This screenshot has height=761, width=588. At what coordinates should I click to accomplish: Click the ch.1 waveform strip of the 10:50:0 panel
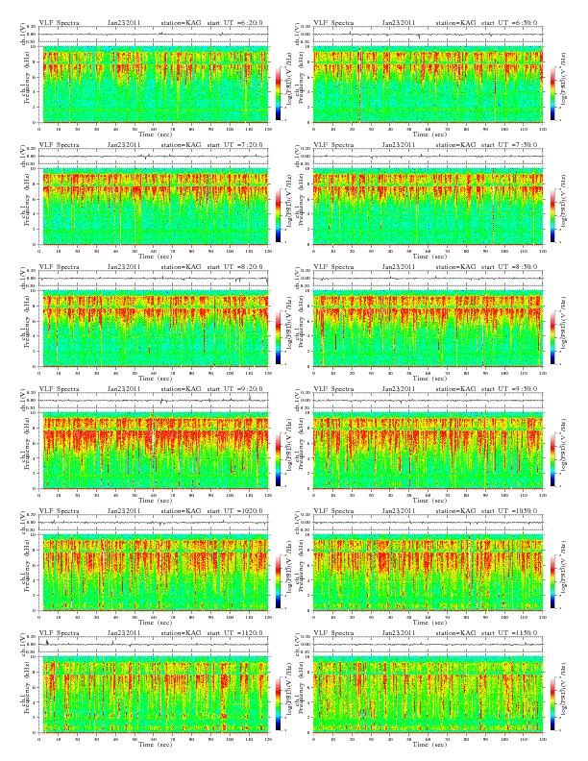tap(428, 523)
